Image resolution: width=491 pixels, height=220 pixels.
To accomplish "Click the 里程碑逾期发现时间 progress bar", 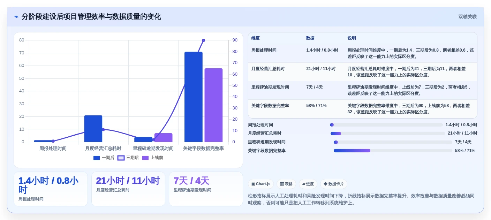I will click(x=393, y=142).
